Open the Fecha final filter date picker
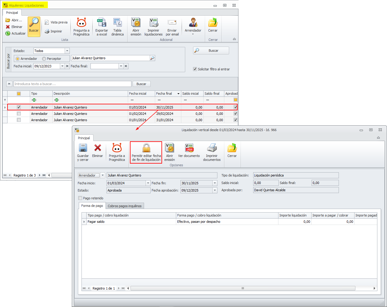Viewport: 387px width, 307px height. (121, 66)
